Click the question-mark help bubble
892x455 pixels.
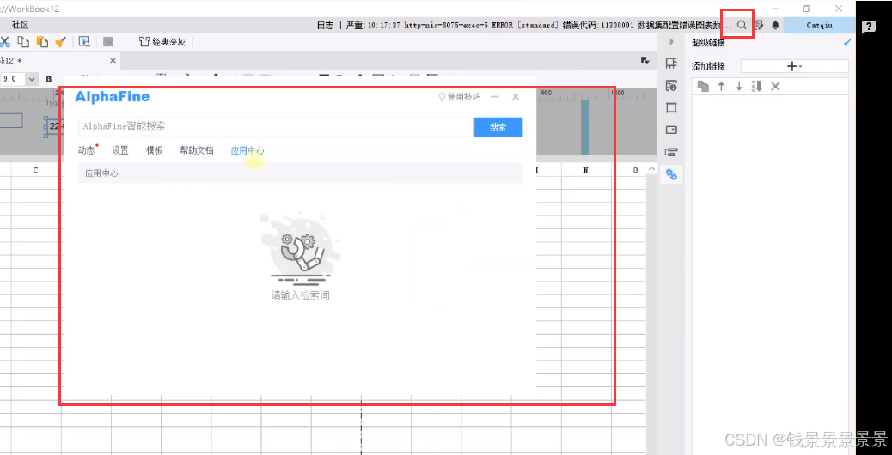click(868, 27)
